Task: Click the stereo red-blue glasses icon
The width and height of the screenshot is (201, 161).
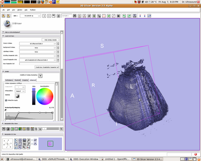Action: (28, 147)
